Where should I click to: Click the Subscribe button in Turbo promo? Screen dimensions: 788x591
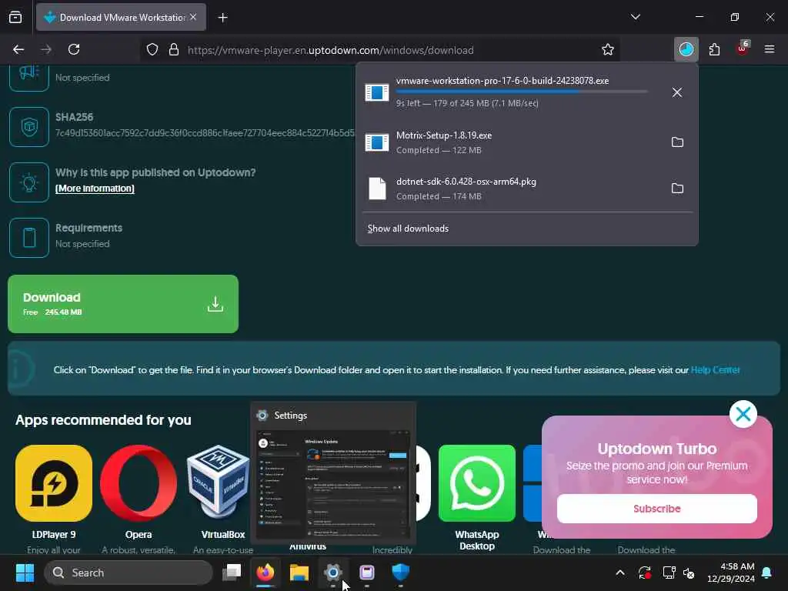(x=657, y=509)
